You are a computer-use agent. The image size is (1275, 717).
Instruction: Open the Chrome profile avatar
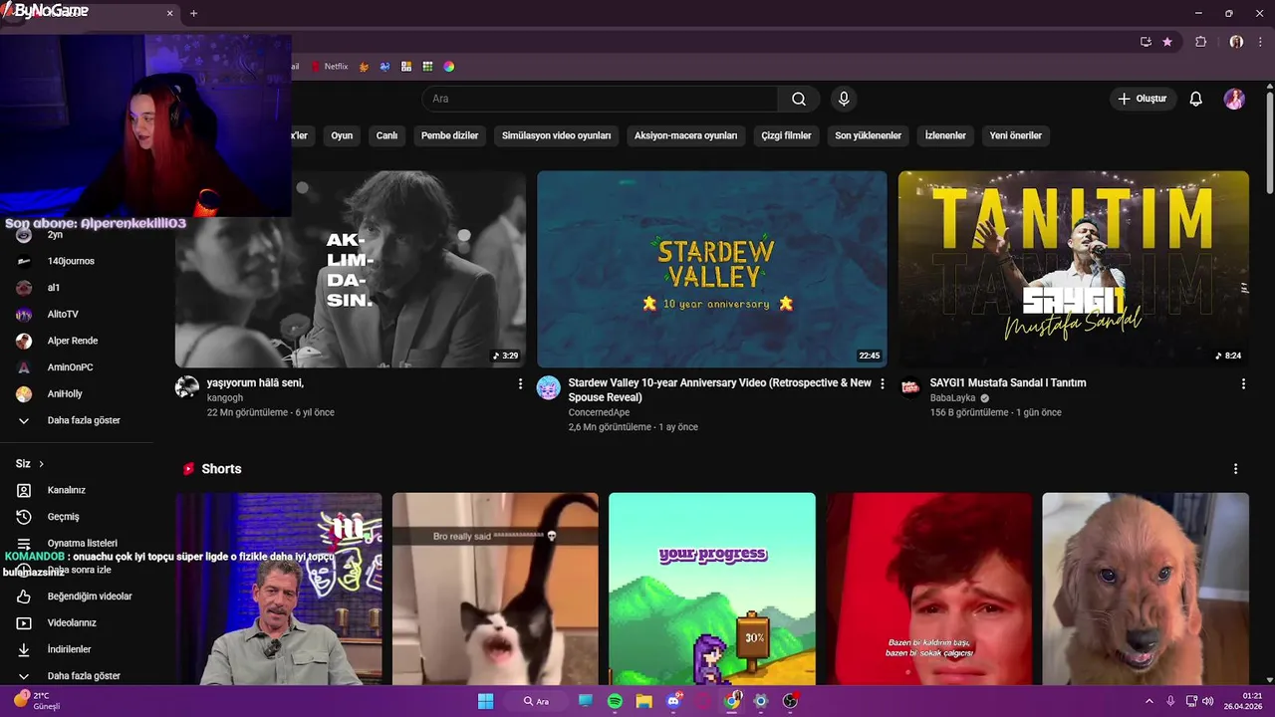(x=1236, y=42)
